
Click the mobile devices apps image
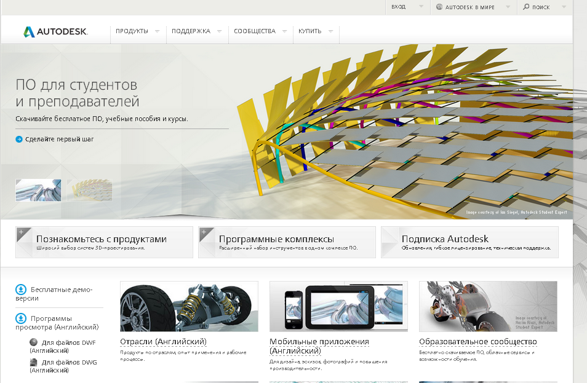point(338,306)
